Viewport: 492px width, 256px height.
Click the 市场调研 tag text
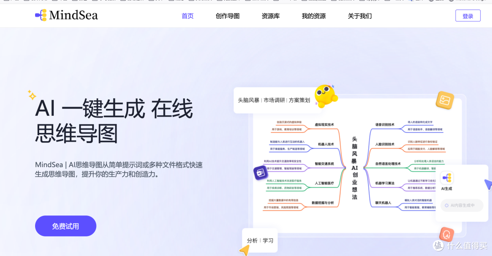point(274,100)
